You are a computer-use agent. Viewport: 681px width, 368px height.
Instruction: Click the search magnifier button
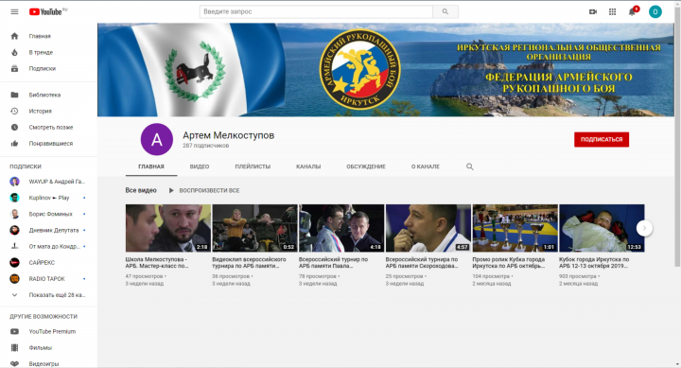tap(445, 11)
